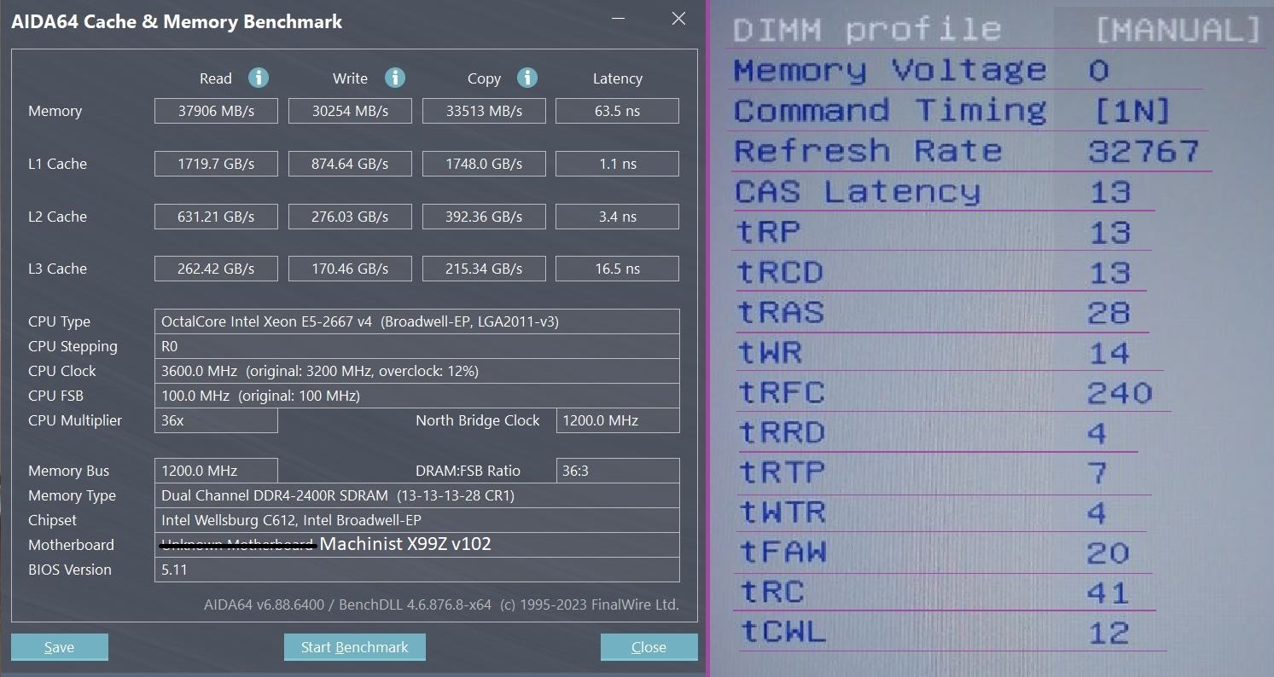The width and height of the screenshot is (1274, 677).
Task: Select the Memory Type field DDR4-2400R SDRAM
Action: (417, 495)
